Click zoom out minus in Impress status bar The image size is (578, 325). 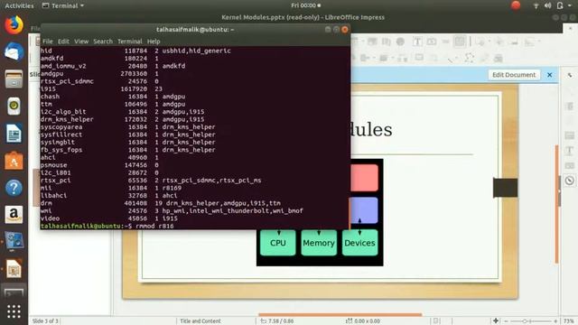click(506, 321)
